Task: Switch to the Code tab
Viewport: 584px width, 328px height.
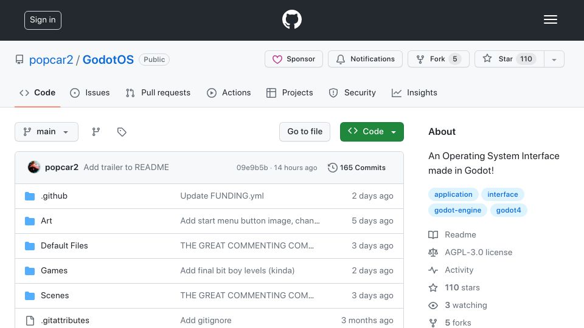Action: pyautogui.click(x=37, y=92)
